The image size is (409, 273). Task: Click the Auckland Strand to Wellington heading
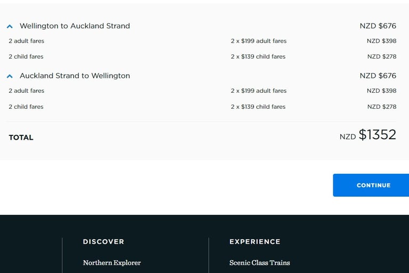(x=75, y=76)
